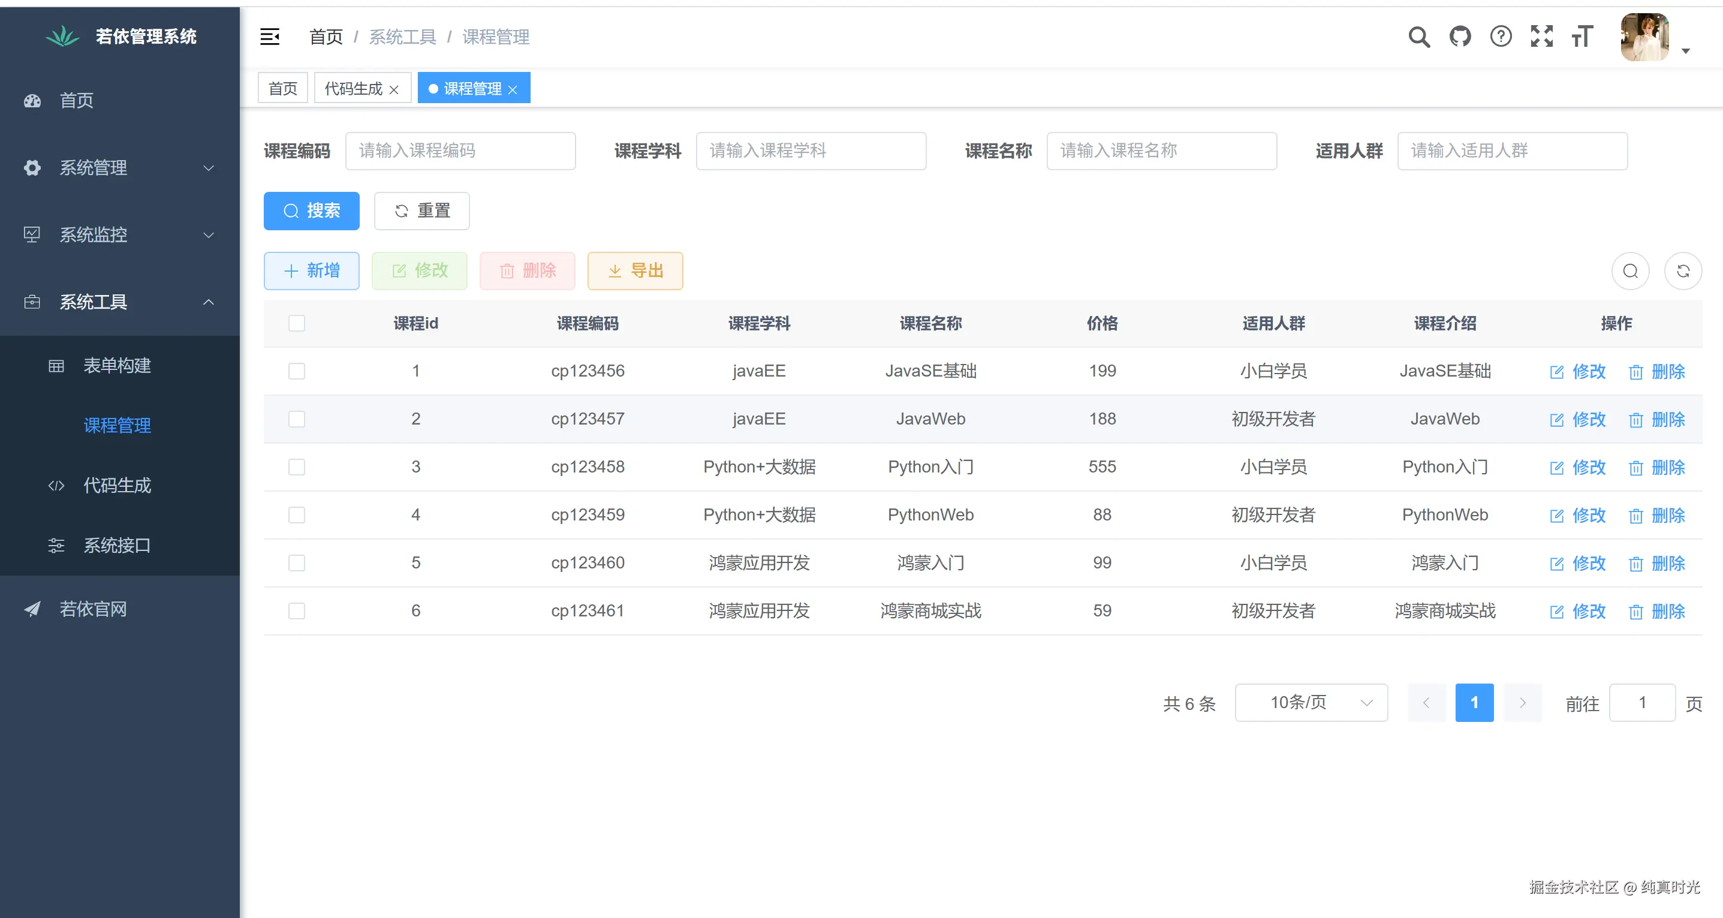This screenshot has height=918, width=1723.
Task: Click the 课程名称 input field
Action: pos(1162,151)
